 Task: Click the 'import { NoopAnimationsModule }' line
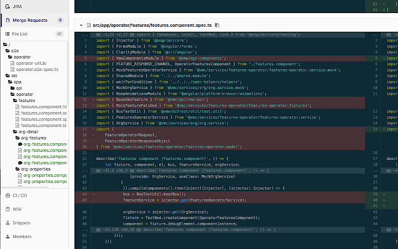(x=181, y=94)
